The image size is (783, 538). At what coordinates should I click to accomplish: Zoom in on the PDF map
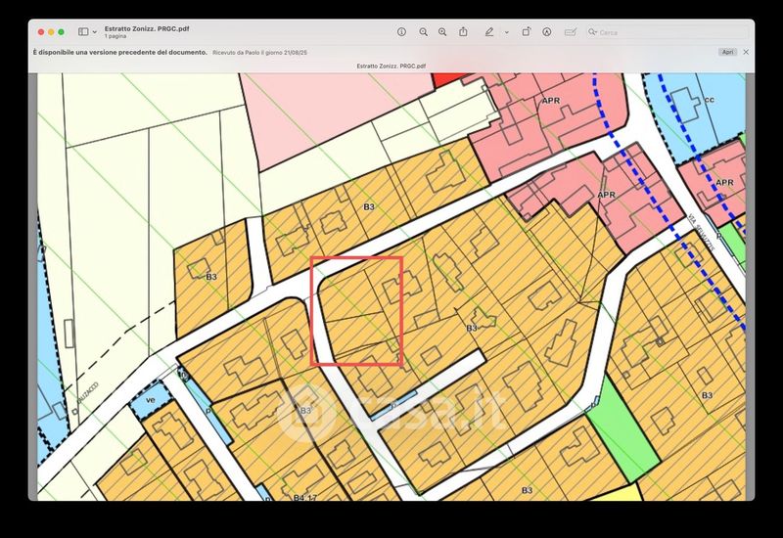tap(442, 32)
